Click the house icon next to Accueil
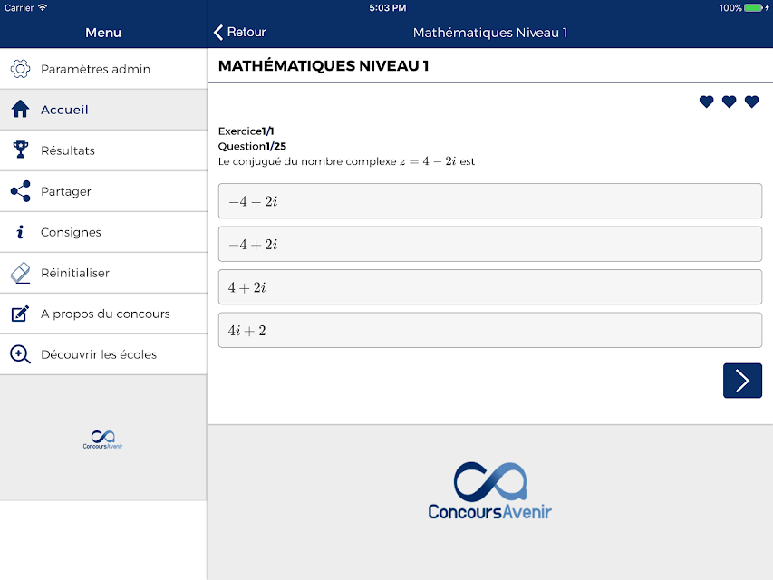 click(x=20, y=109)
